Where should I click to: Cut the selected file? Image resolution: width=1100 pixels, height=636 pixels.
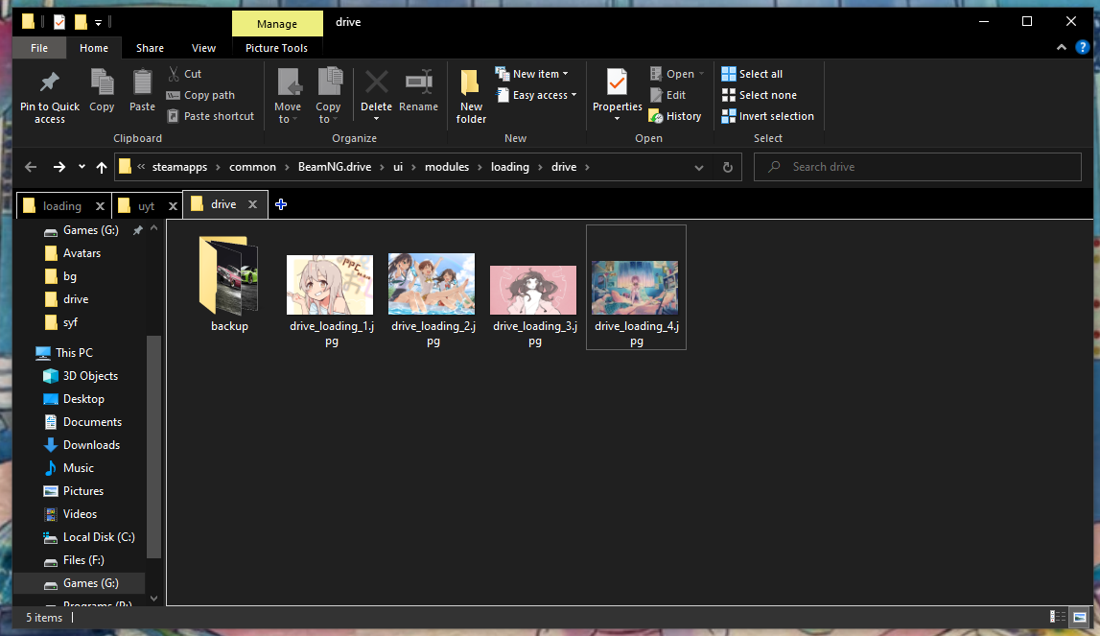185,74
